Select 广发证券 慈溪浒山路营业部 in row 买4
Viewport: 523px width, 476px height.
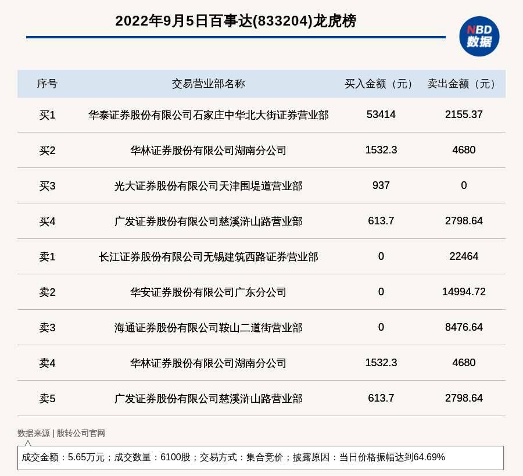(209, 221)
